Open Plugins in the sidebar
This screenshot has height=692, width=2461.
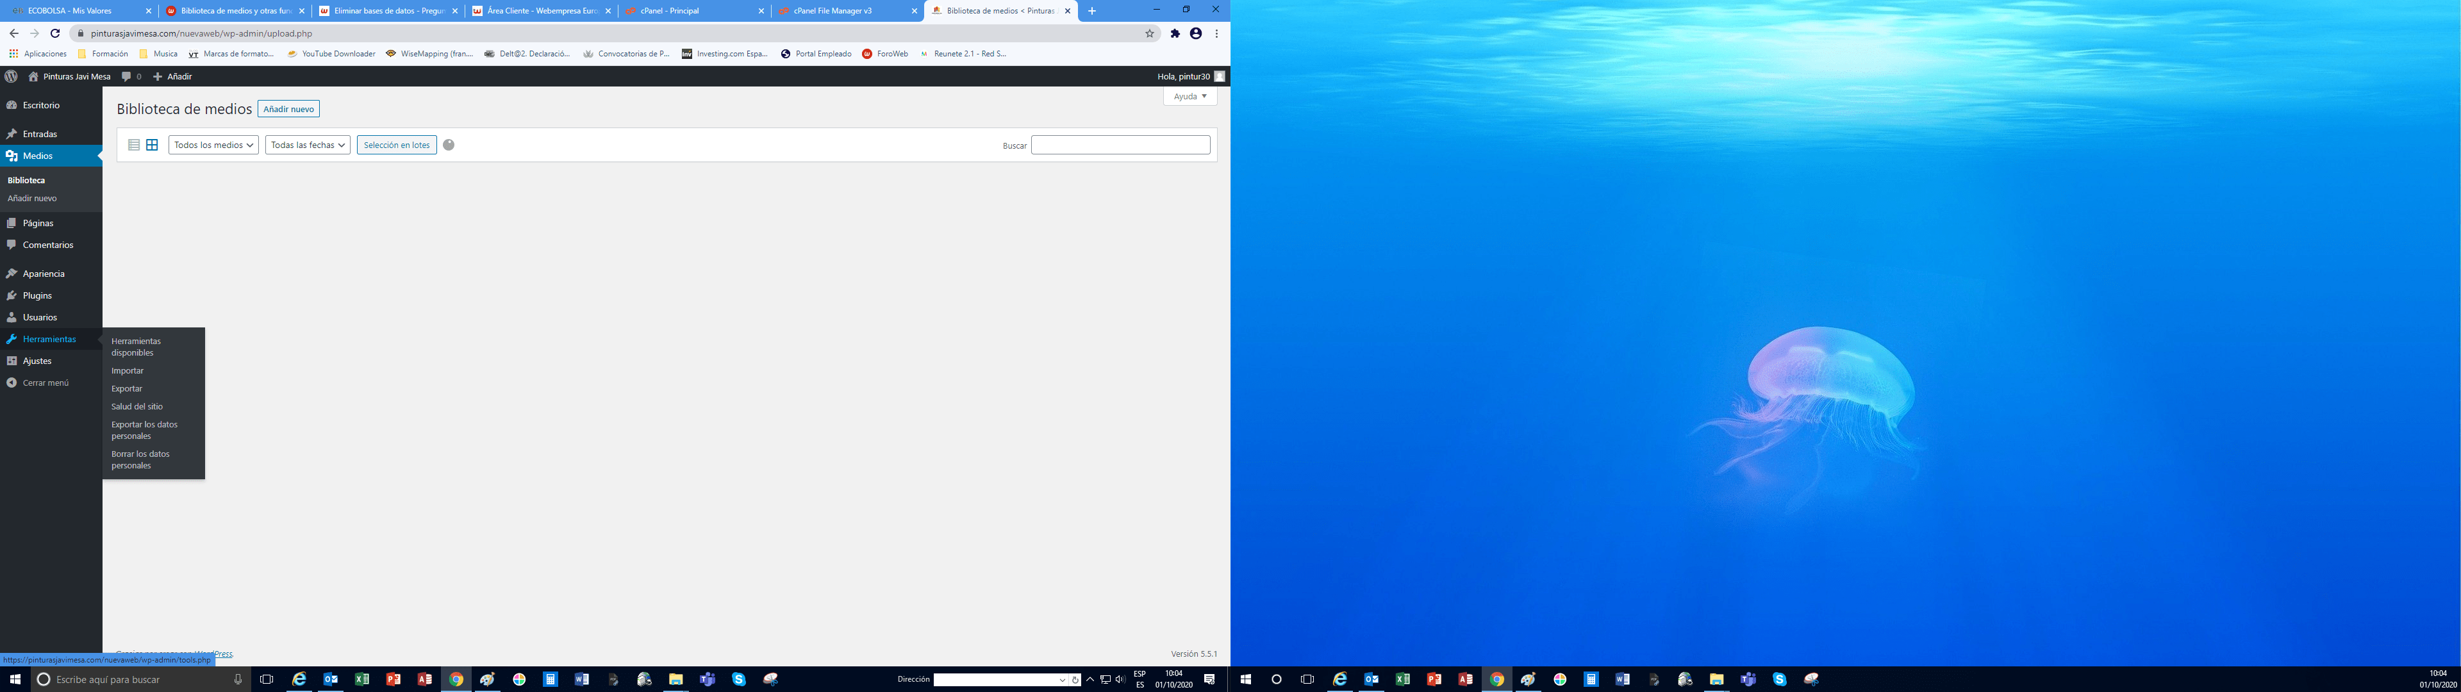pyautogui.click(x=51, y=295)
